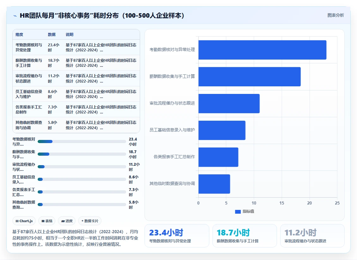Click the 薪酬数据收集与手... progress bar
The height and width of the screenshot is (260, 357).
coord(82,154)
